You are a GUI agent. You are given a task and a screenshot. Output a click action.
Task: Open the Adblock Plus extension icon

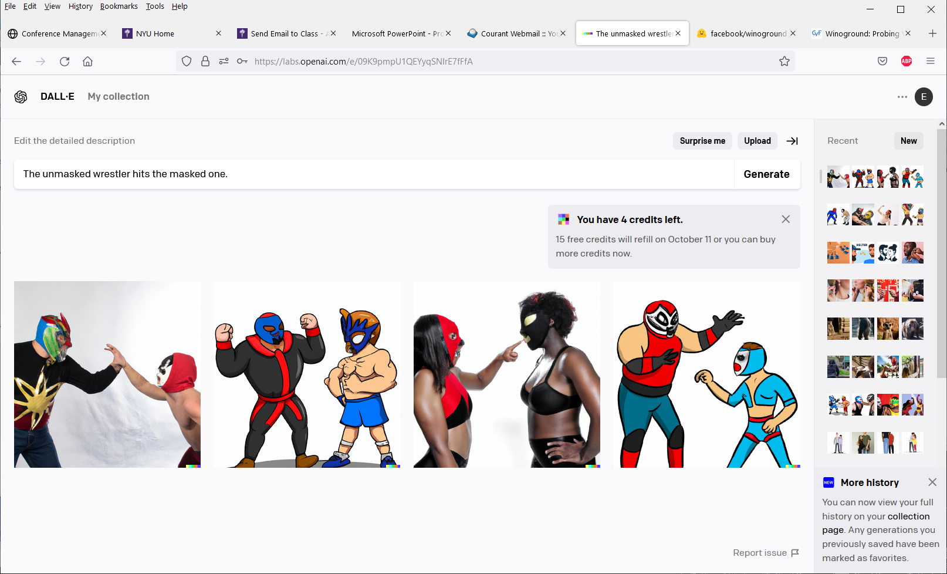click(906, 62)
